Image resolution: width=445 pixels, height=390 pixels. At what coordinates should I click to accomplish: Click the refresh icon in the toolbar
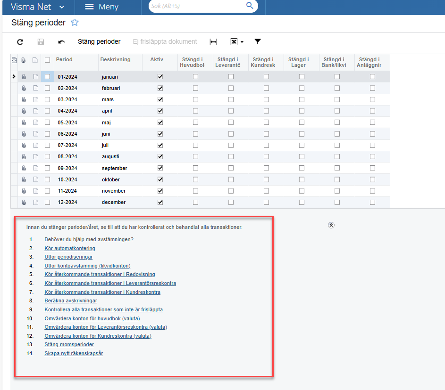[20, 42]
